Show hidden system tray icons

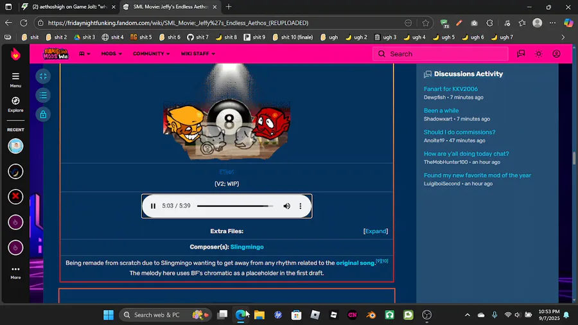coord(467,315)
